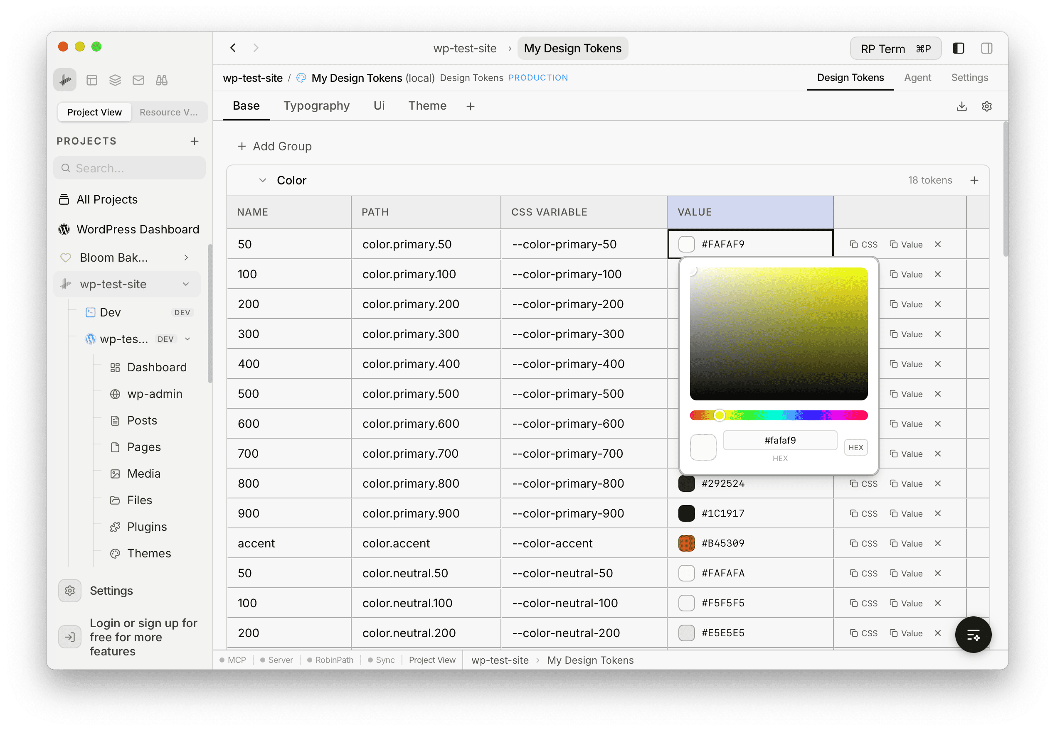Image resolution: width=1055 pixels, height=731 pixels.
Task: Click the Add Group button
Action: click(274, 146)
